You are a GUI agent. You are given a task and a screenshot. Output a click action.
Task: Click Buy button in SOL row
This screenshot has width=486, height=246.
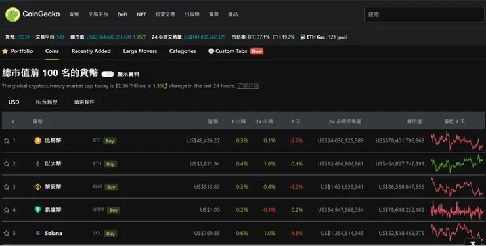pyautogui.click(x=110, y=234)
